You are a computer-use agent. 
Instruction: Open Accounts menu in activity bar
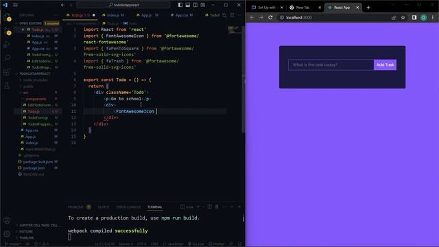point(7,220)
